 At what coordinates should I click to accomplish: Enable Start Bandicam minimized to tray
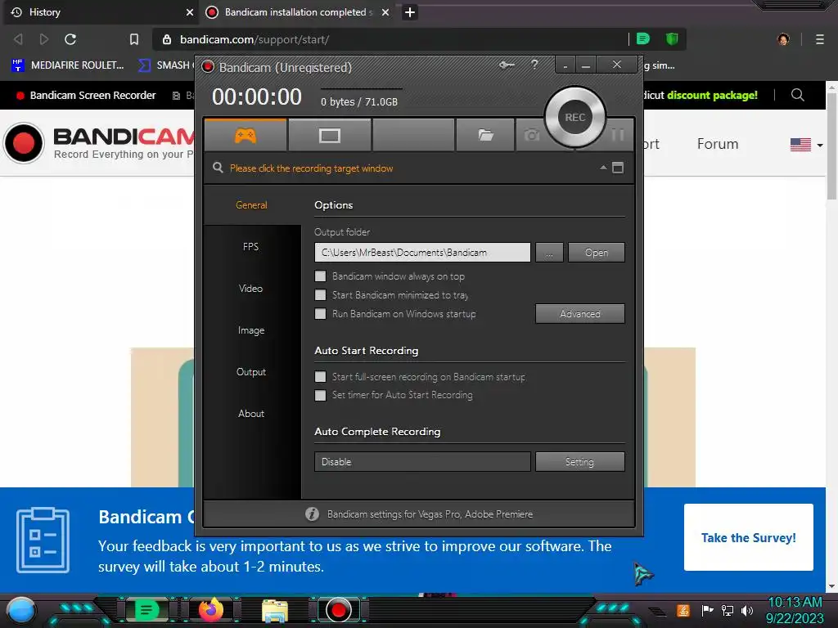click(320, 294)
